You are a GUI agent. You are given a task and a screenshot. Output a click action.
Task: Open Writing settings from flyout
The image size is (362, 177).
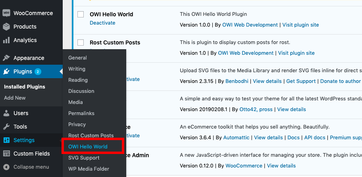point(77,69)
